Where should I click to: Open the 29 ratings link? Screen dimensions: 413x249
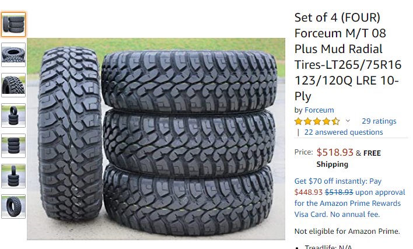pos(379,121)
